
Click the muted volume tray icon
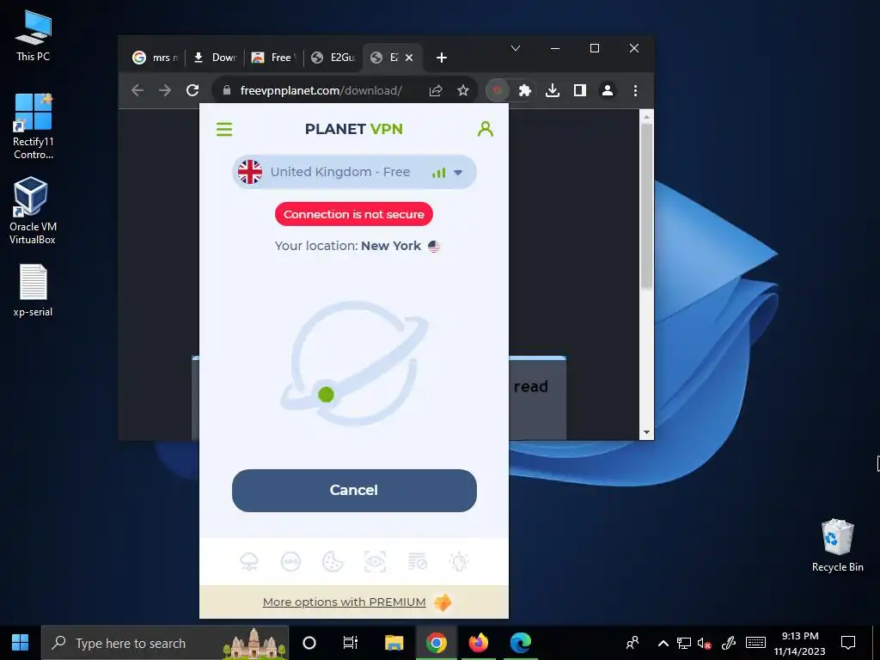705,643
